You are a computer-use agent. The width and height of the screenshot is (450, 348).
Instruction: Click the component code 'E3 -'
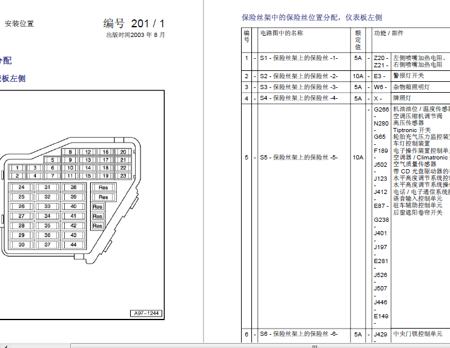pos(379,76)
